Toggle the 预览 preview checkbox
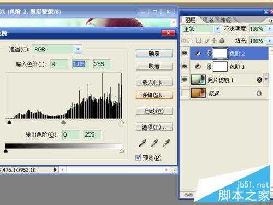Screen dimensions: 273x205 coord(138,157)
